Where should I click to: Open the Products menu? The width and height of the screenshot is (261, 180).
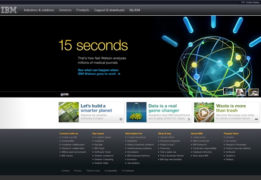pos(83,10)
